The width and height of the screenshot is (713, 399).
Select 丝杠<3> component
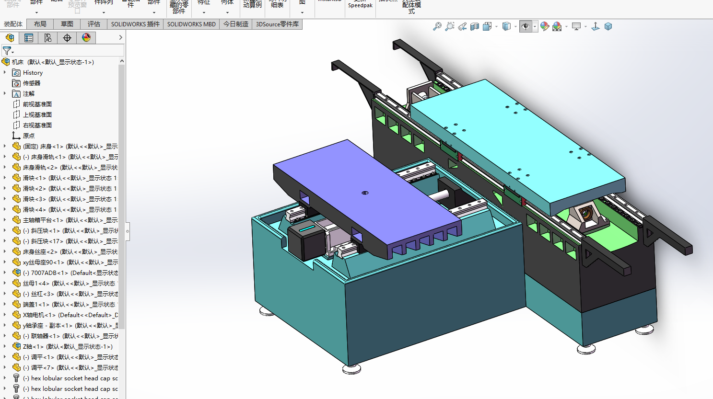click(70, 294)
